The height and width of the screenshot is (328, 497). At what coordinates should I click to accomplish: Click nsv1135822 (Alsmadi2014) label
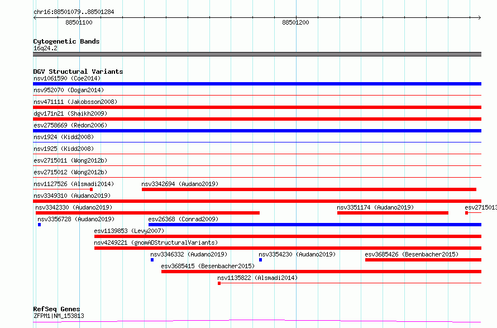[x=257, y=278]
